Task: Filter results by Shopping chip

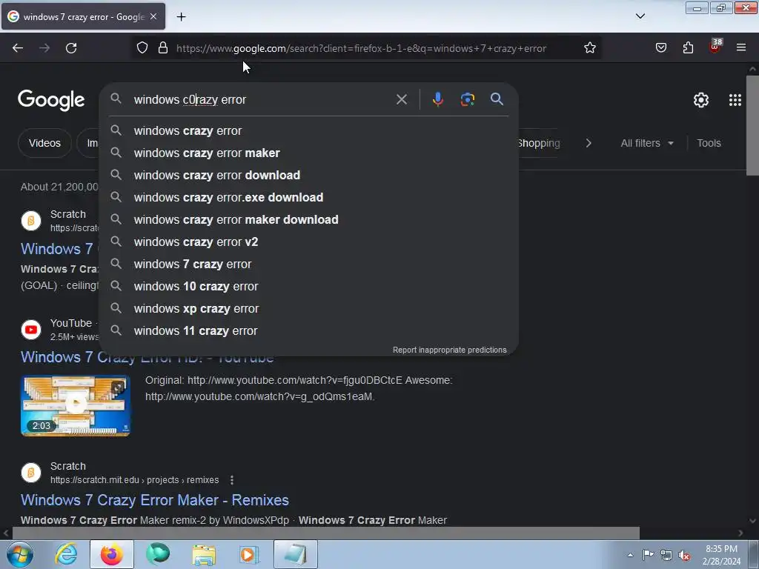Action: coord(539,143)
